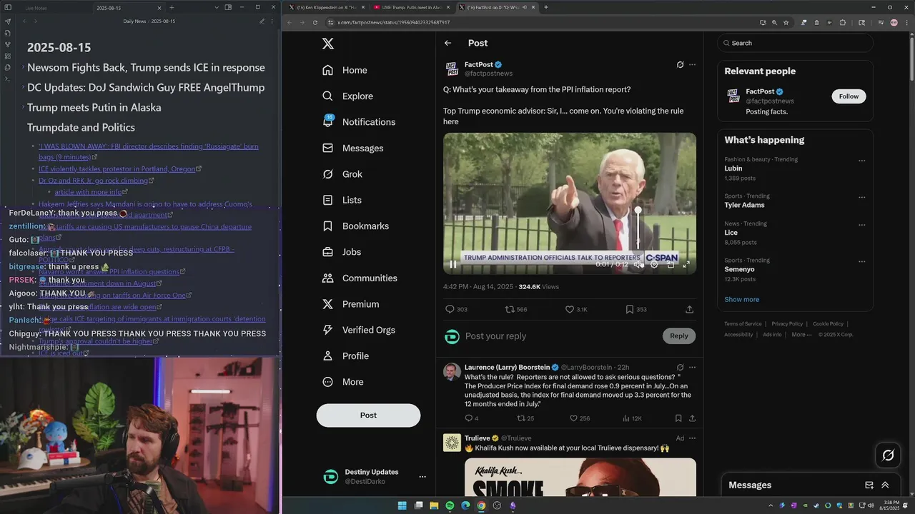Viewport: 915px width, 514px height.
Task: Pause the video
Action: tap(453, 264)
